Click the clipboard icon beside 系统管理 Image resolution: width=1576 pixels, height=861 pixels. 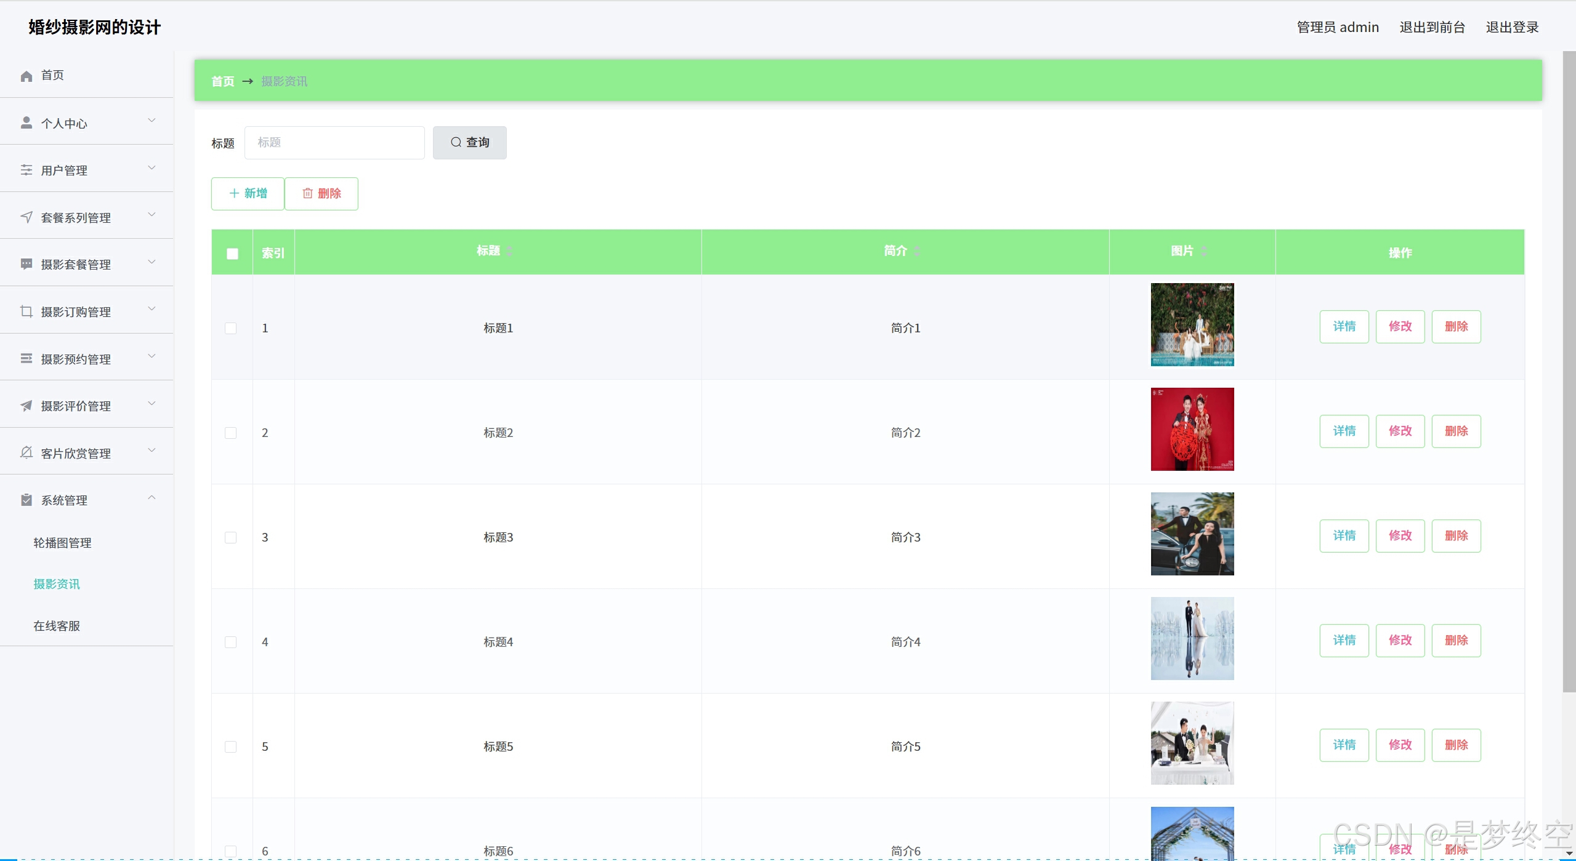click(26, 500)
